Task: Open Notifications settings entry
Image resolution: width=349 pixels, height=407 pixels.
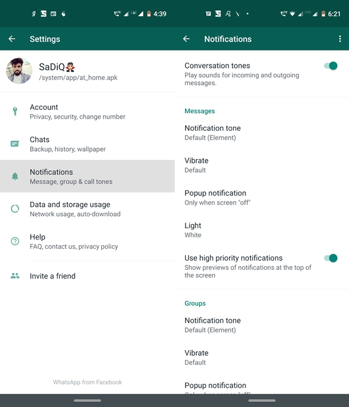Action: pos(87,176)
